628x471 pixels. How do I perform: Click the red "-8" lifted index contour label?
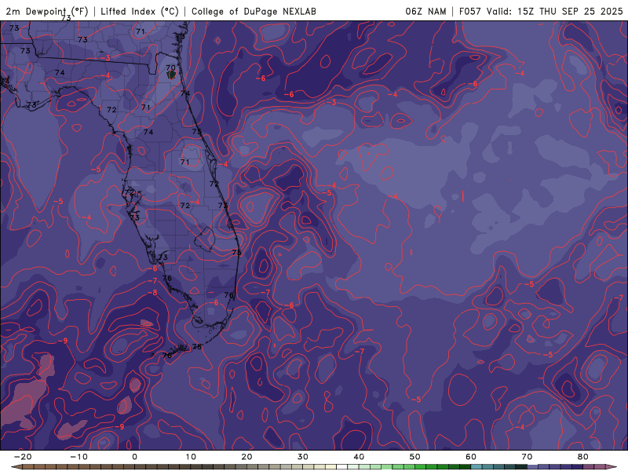[152, 293]
